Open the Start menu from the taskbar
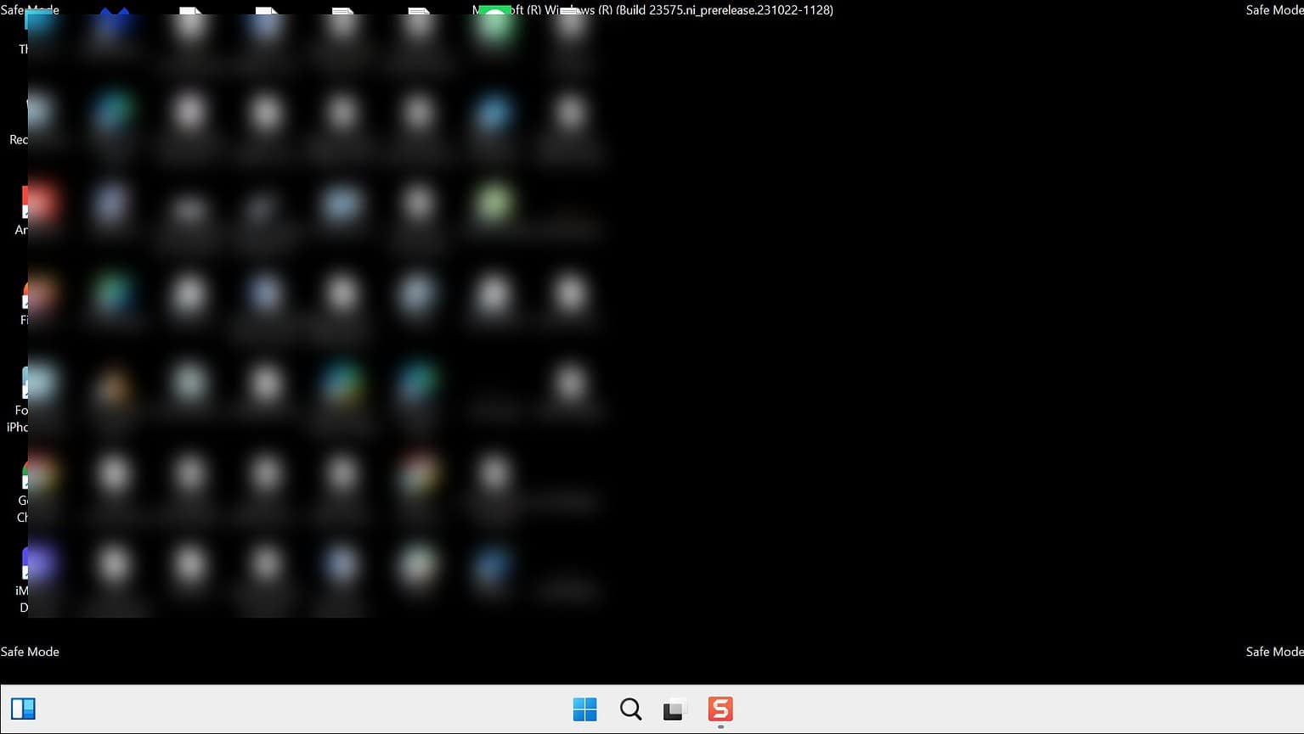The image size is (1304, 734). coord(585,709)
